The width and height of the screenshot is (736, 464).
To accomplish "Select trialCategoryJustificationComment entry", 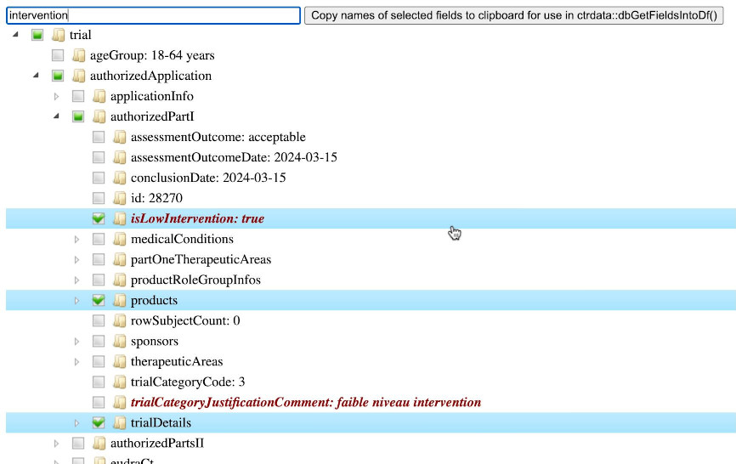I will [305, 402].
